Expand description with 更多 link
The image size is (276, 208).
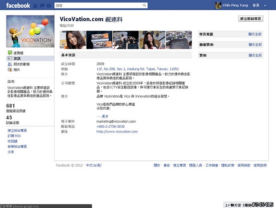[x=105, y=116]
